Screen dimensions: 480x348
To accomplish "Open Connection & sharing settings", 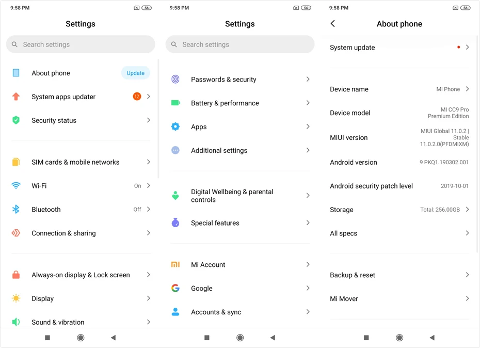I will point(81,233).
